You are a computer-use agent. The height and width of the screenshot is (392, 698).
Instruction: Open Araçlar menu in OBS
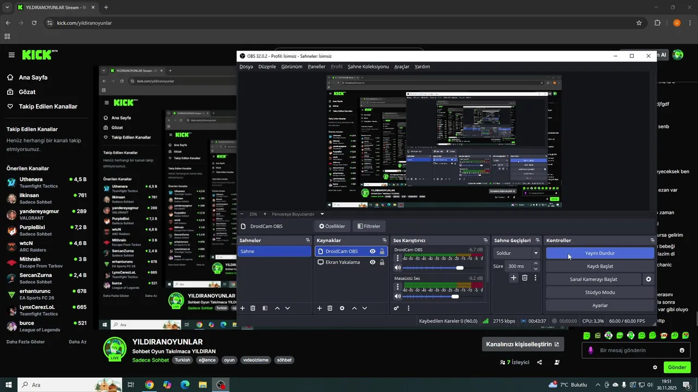pyautogui.click(x=402, y=66)
